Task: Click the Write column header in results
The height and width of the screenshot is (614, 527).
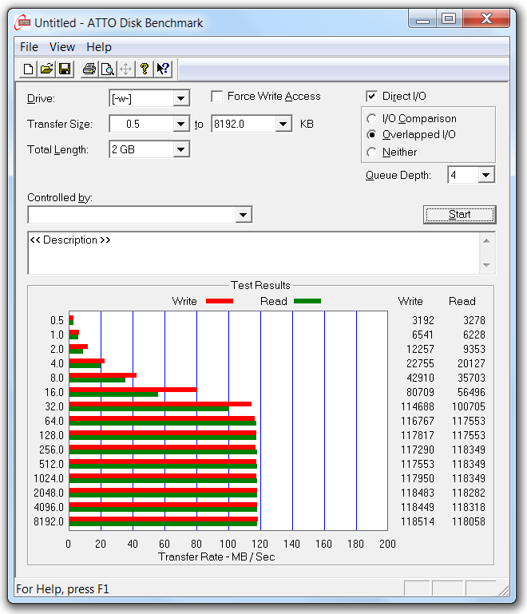Action: pos(410,301)
